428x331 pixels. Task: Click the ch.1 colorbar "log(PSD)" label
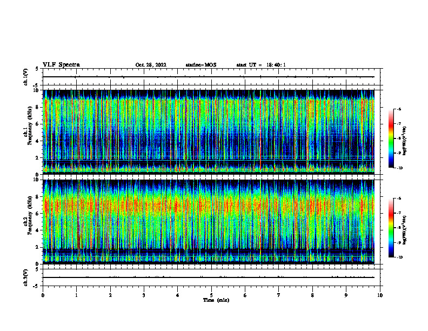(405, 141)
